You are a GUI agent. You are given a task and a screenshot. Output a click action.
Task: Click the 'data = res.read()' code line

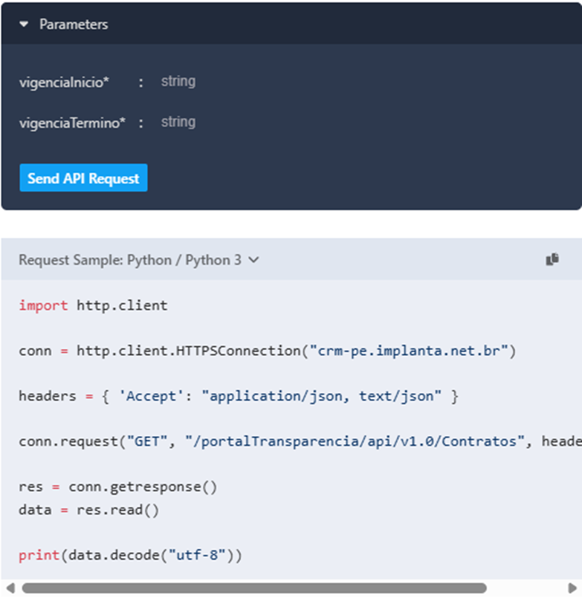[88, 510]
